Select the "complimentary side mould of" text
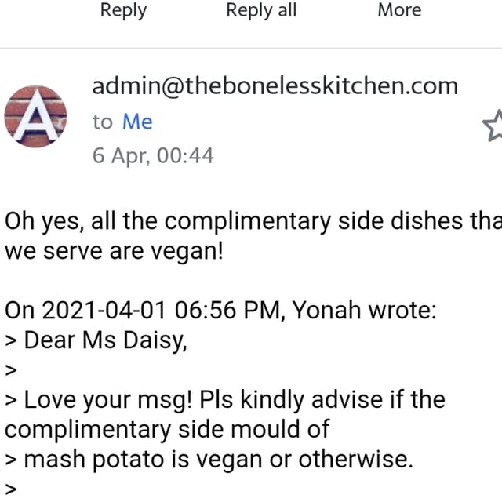502x502 pixels. click(x=167, y=429)
